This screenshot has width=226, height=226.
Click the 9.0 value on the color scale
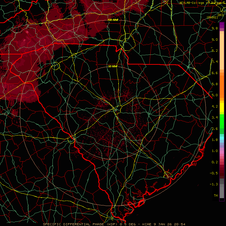(215, 39)
